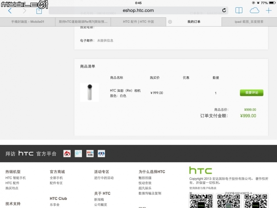Select the 我的订单 tab
277x208 pixels.
click(x=194, y=22)
